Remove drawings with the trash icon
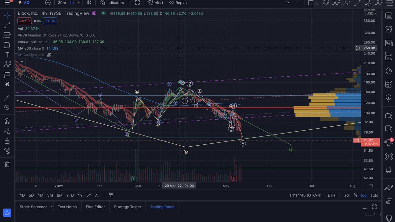The image size is (395, 222). click(x=7, y=164)
